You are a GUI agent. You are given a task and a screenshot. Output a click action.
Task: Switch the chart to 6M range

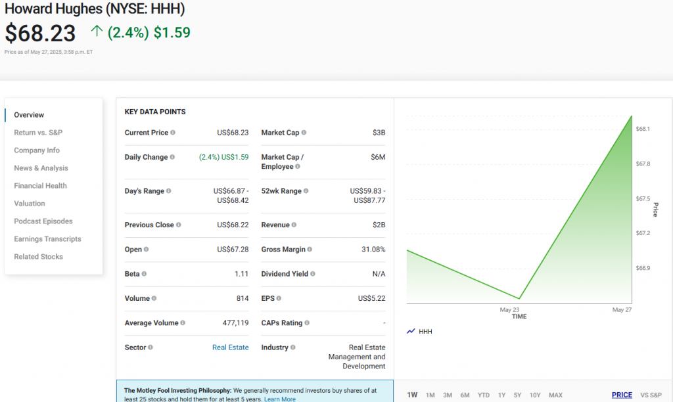[x=465, y=395]
